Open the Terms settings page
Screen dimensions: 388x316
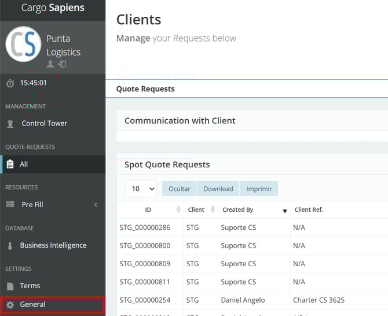coord(30,286)
